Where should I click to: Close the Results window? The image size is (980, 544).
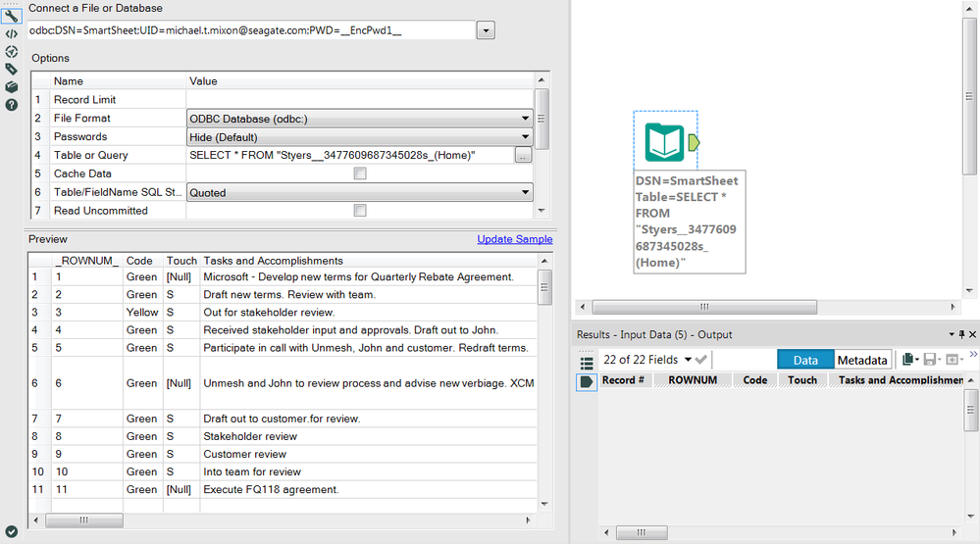point(972,334)
